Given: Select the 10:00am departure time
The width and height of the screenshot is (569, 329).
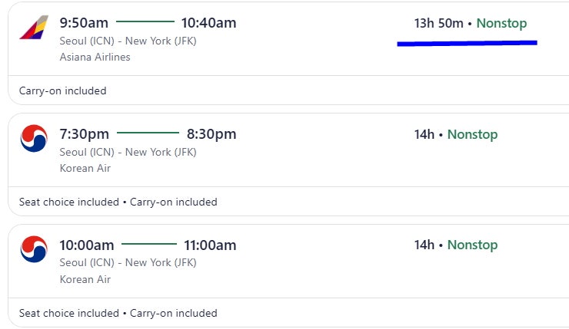Looking at the screenshot, I should pyautogui.click(x=87, y=245).
